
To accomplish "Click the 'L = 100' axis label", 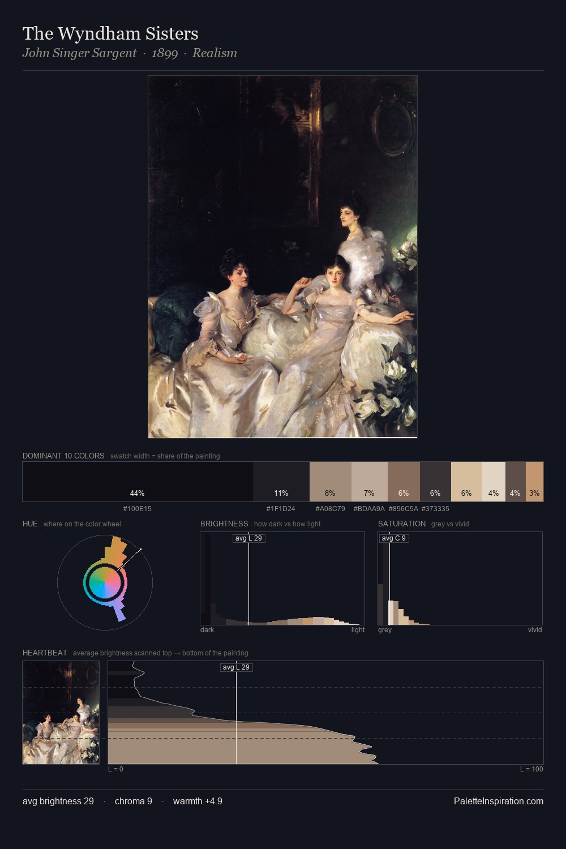I will click(x=531, y=769).
